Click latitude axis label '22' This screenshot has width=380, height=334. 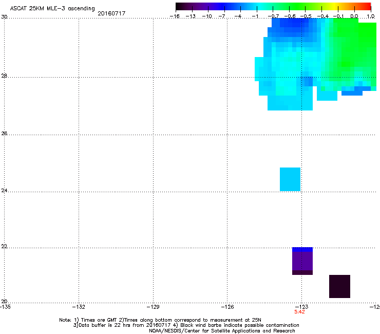4,246
